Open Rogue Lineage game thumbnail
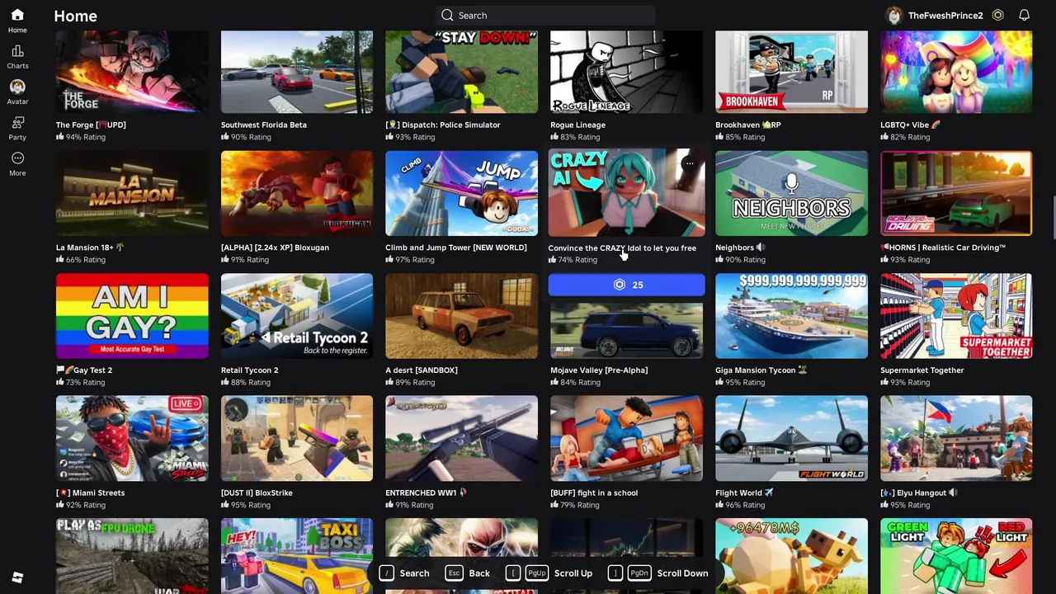 [x=626, y=72]
